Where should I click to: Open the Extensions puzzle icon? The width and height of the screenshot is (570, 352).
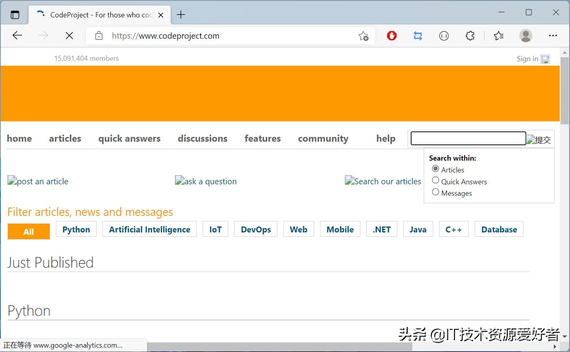(470, 36)
